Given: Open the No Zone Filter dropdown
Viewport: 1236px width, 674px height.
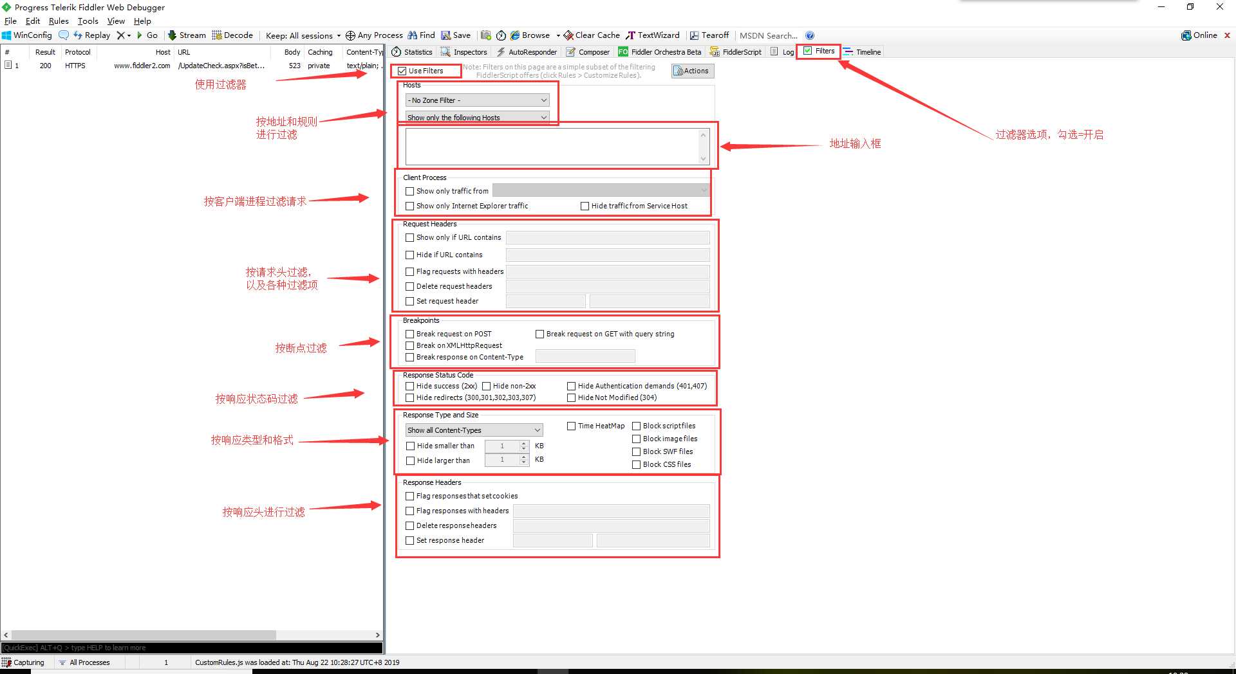Looking at the screenshot, I should tap(477, 100).
